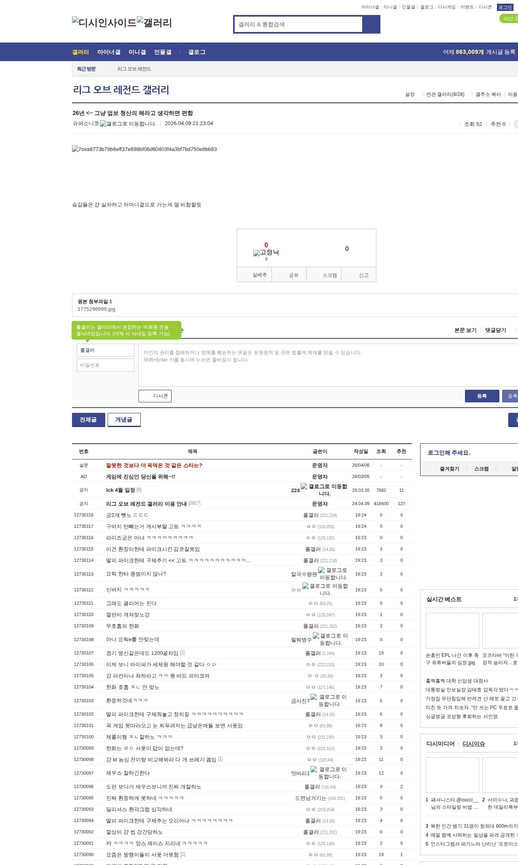The image size is (518, 865).
Task: Open 슈퍼소니코's gallog icon
Action: click(128, 124)
